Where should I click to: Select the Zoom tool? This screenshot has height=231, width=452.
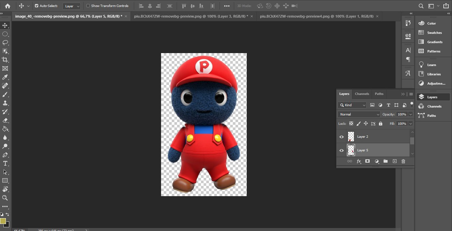[5, 198]
